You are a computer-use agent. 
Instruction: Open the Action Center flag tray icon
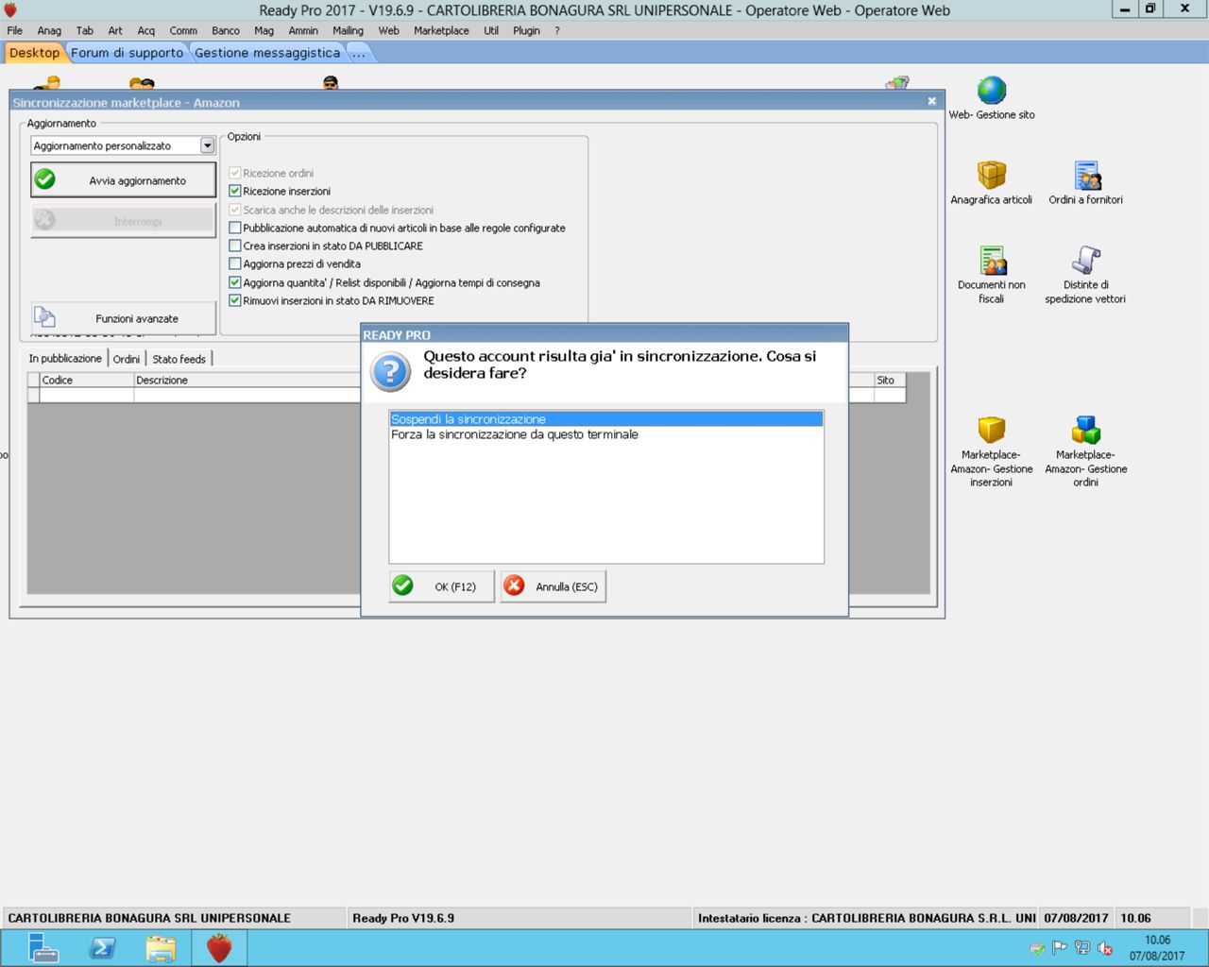[1060, 948]
